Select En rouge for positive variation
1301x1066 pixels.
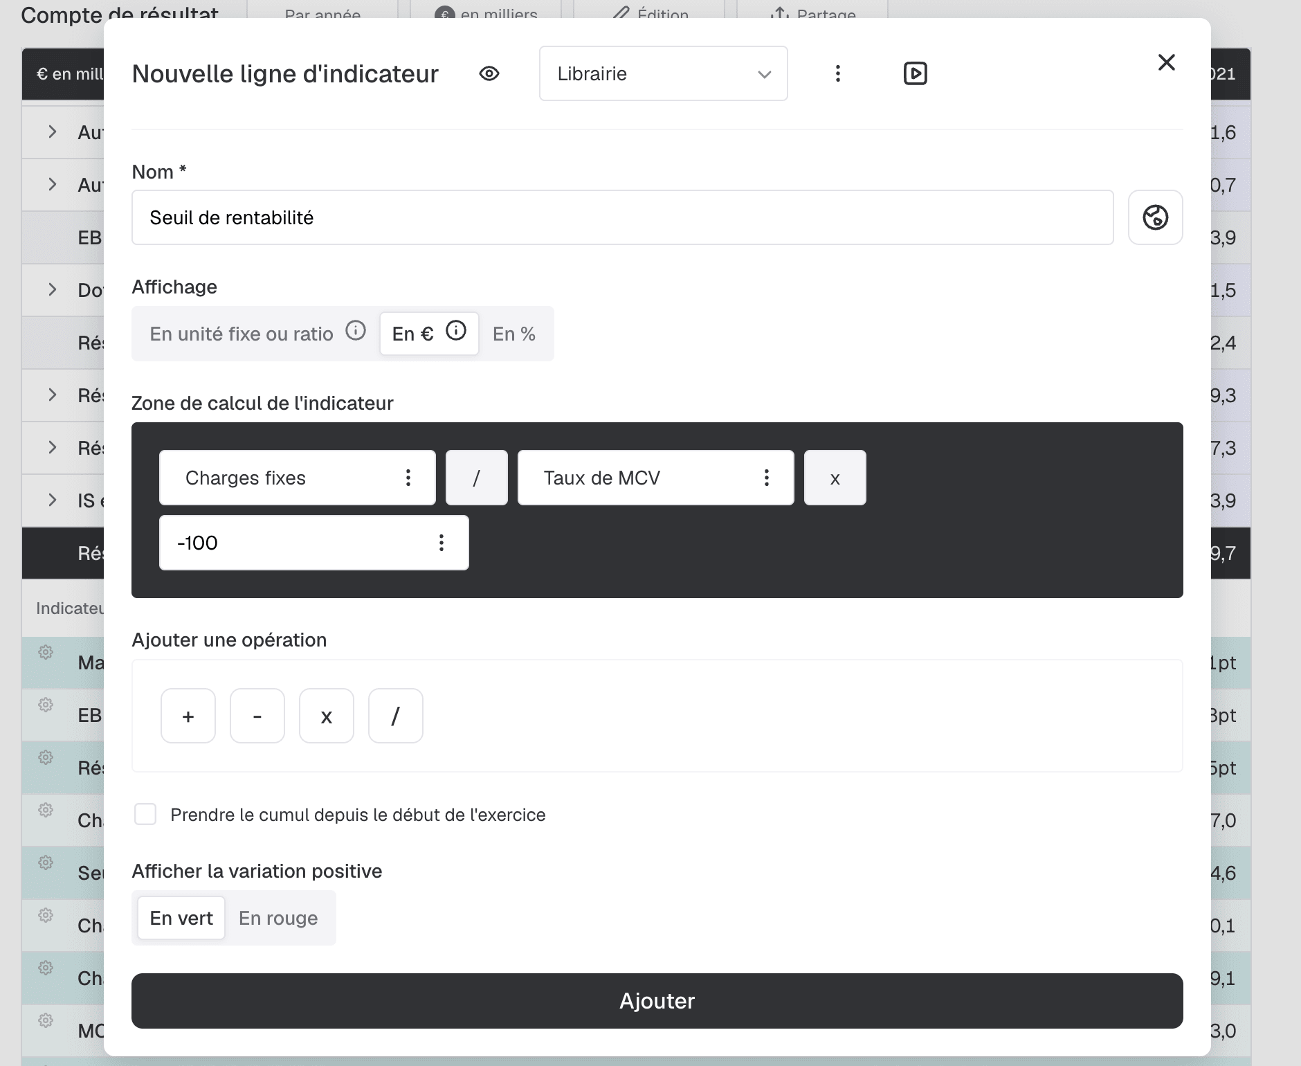tap(278, 918)
